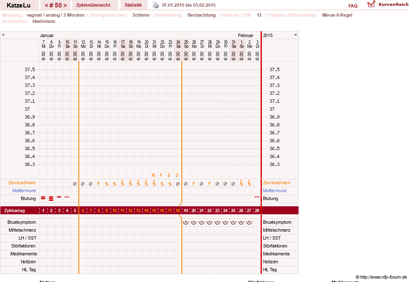This screenshot has width=409, height=282.
Task: Click the breast symptom icon on cycle day 24
Action: (x=226, y=222)
